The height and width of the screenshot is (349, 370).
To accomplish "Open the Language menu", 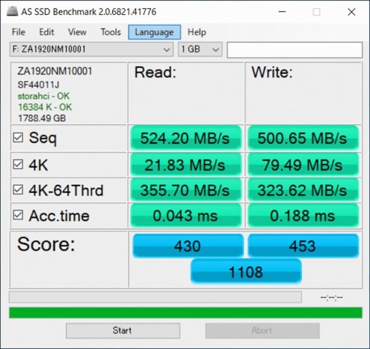I will [155, 32].
